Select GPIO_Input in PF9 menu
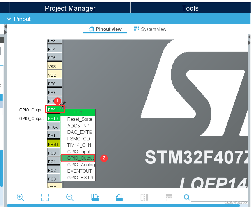 tap(78, 152)
